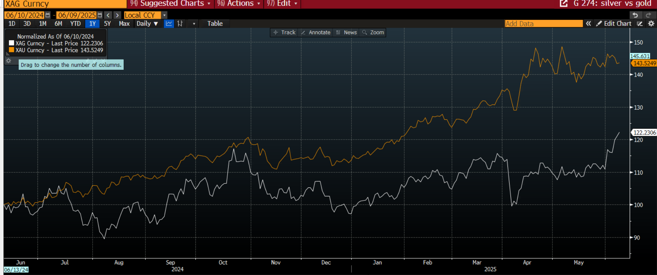Shift date range forward with right arrow
This screenshot has height=275, width=657.
(117, 15)
